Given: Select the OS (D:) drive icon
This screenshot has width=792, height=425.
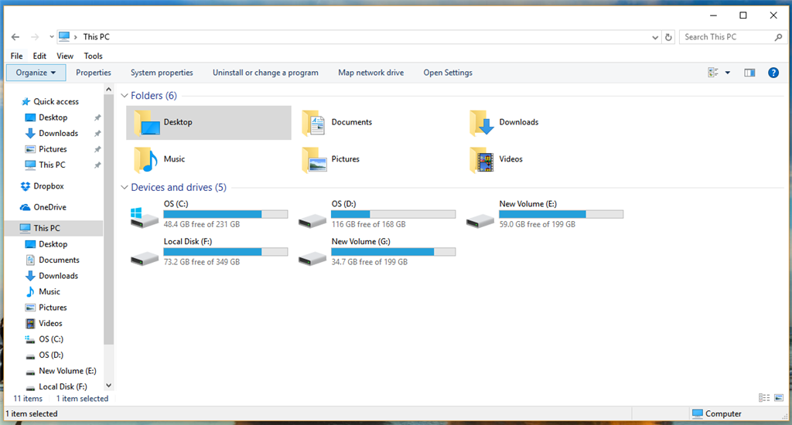Looking at the screenshot, I should click(312, 220).
